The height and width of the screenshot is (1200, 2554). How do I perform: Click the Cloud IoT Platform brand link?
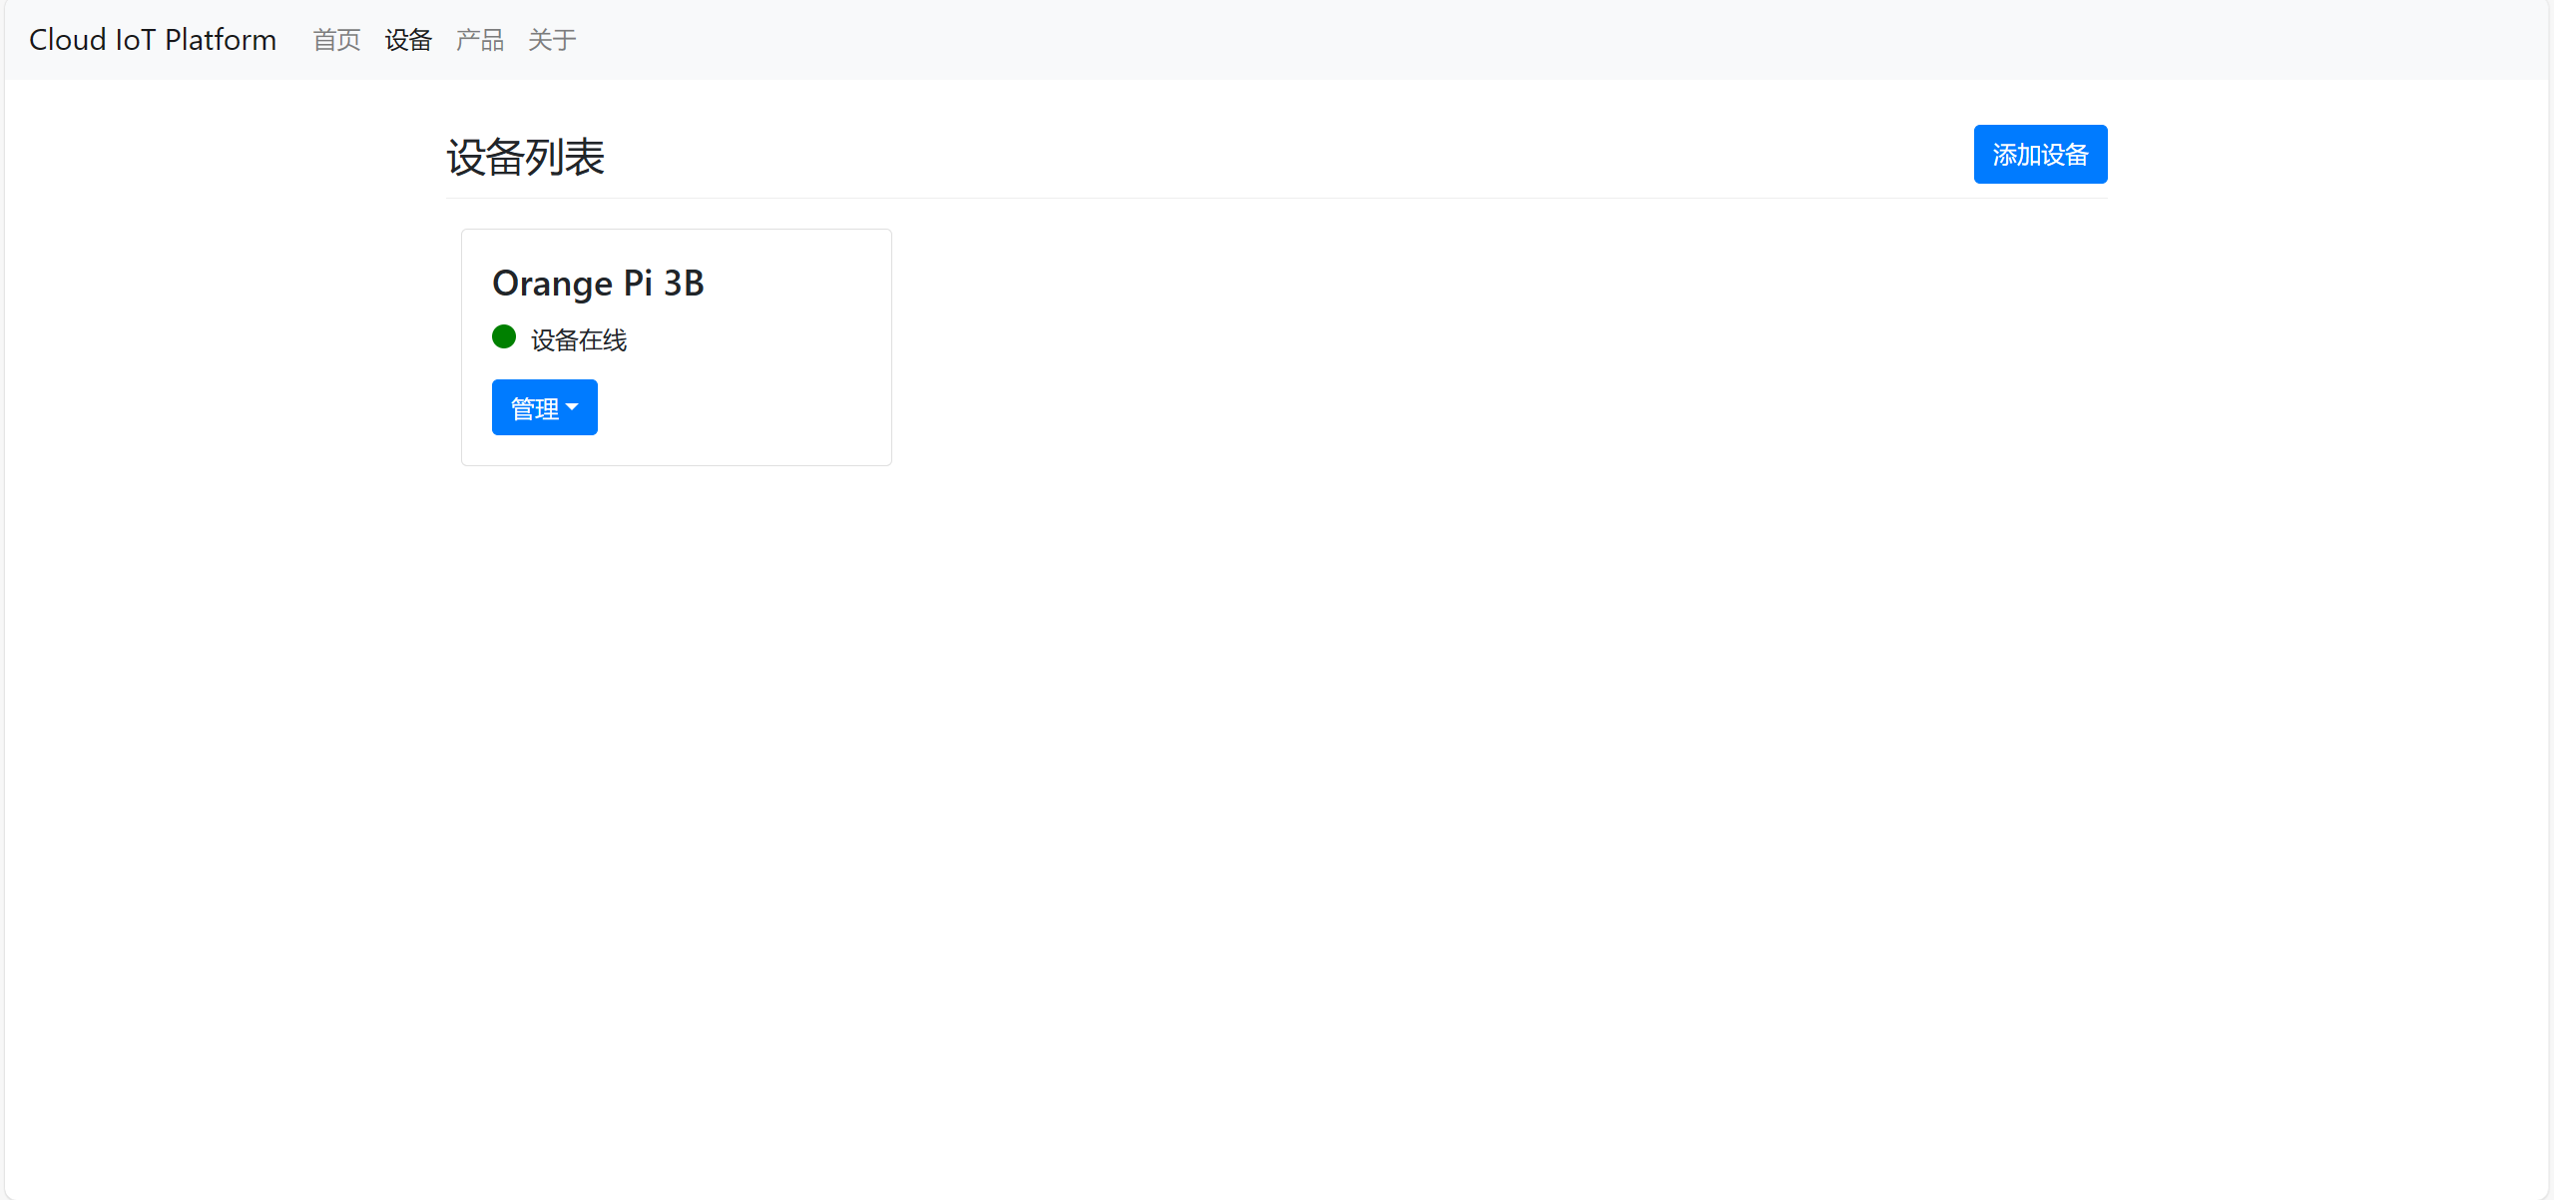153,40
